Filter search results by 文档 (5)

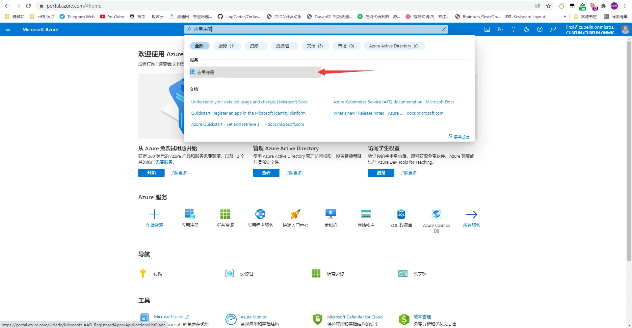click(x=315, y=46)
